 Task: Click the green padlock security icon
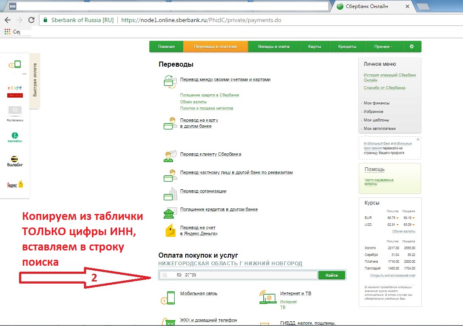point(45,20)
